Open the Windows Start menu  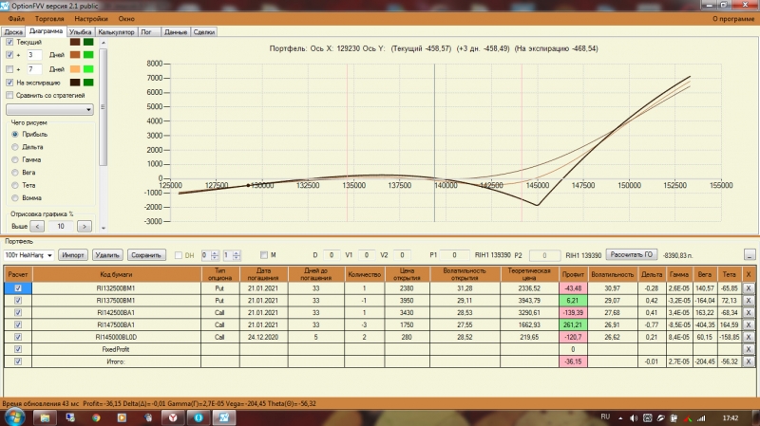click(x=14, y=417)
